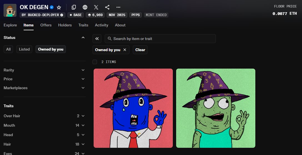Screen dimensions: 302x155
Task: Open the more options ellipsis menu
Action: pyautogui.click(x=118, y=7)
